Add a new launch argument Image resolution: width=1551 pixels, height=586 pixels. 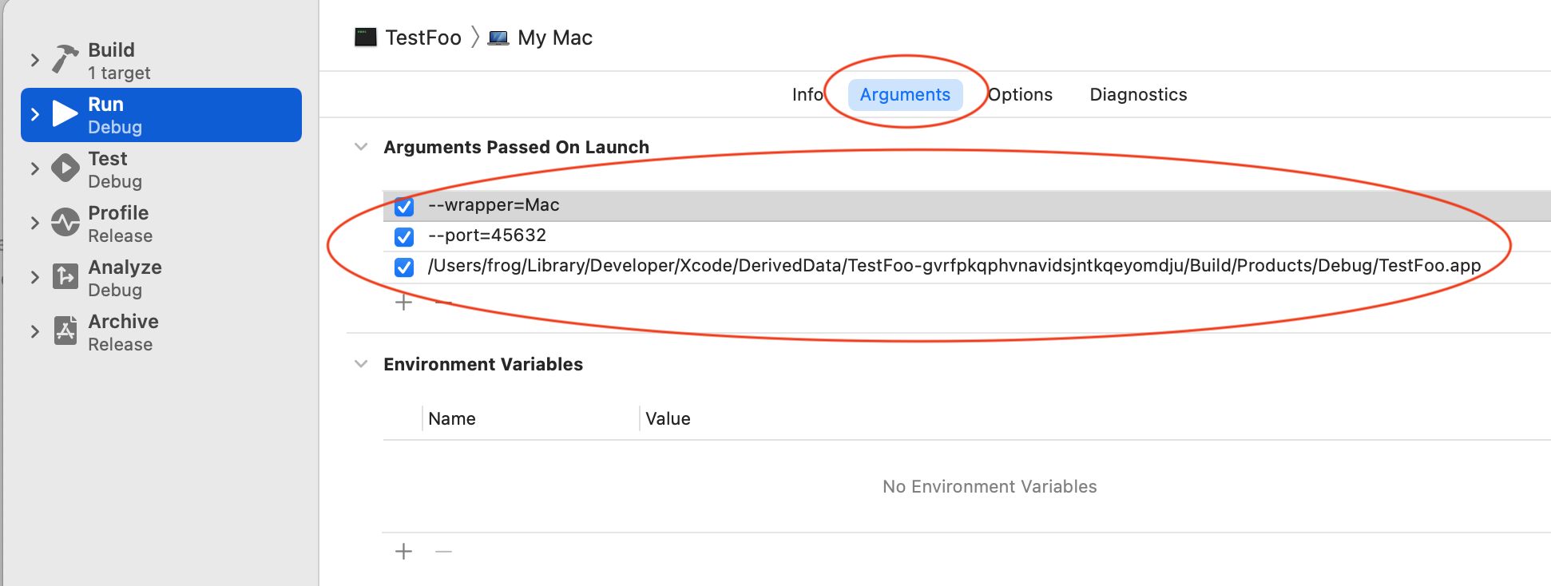(x=404, y=303)
